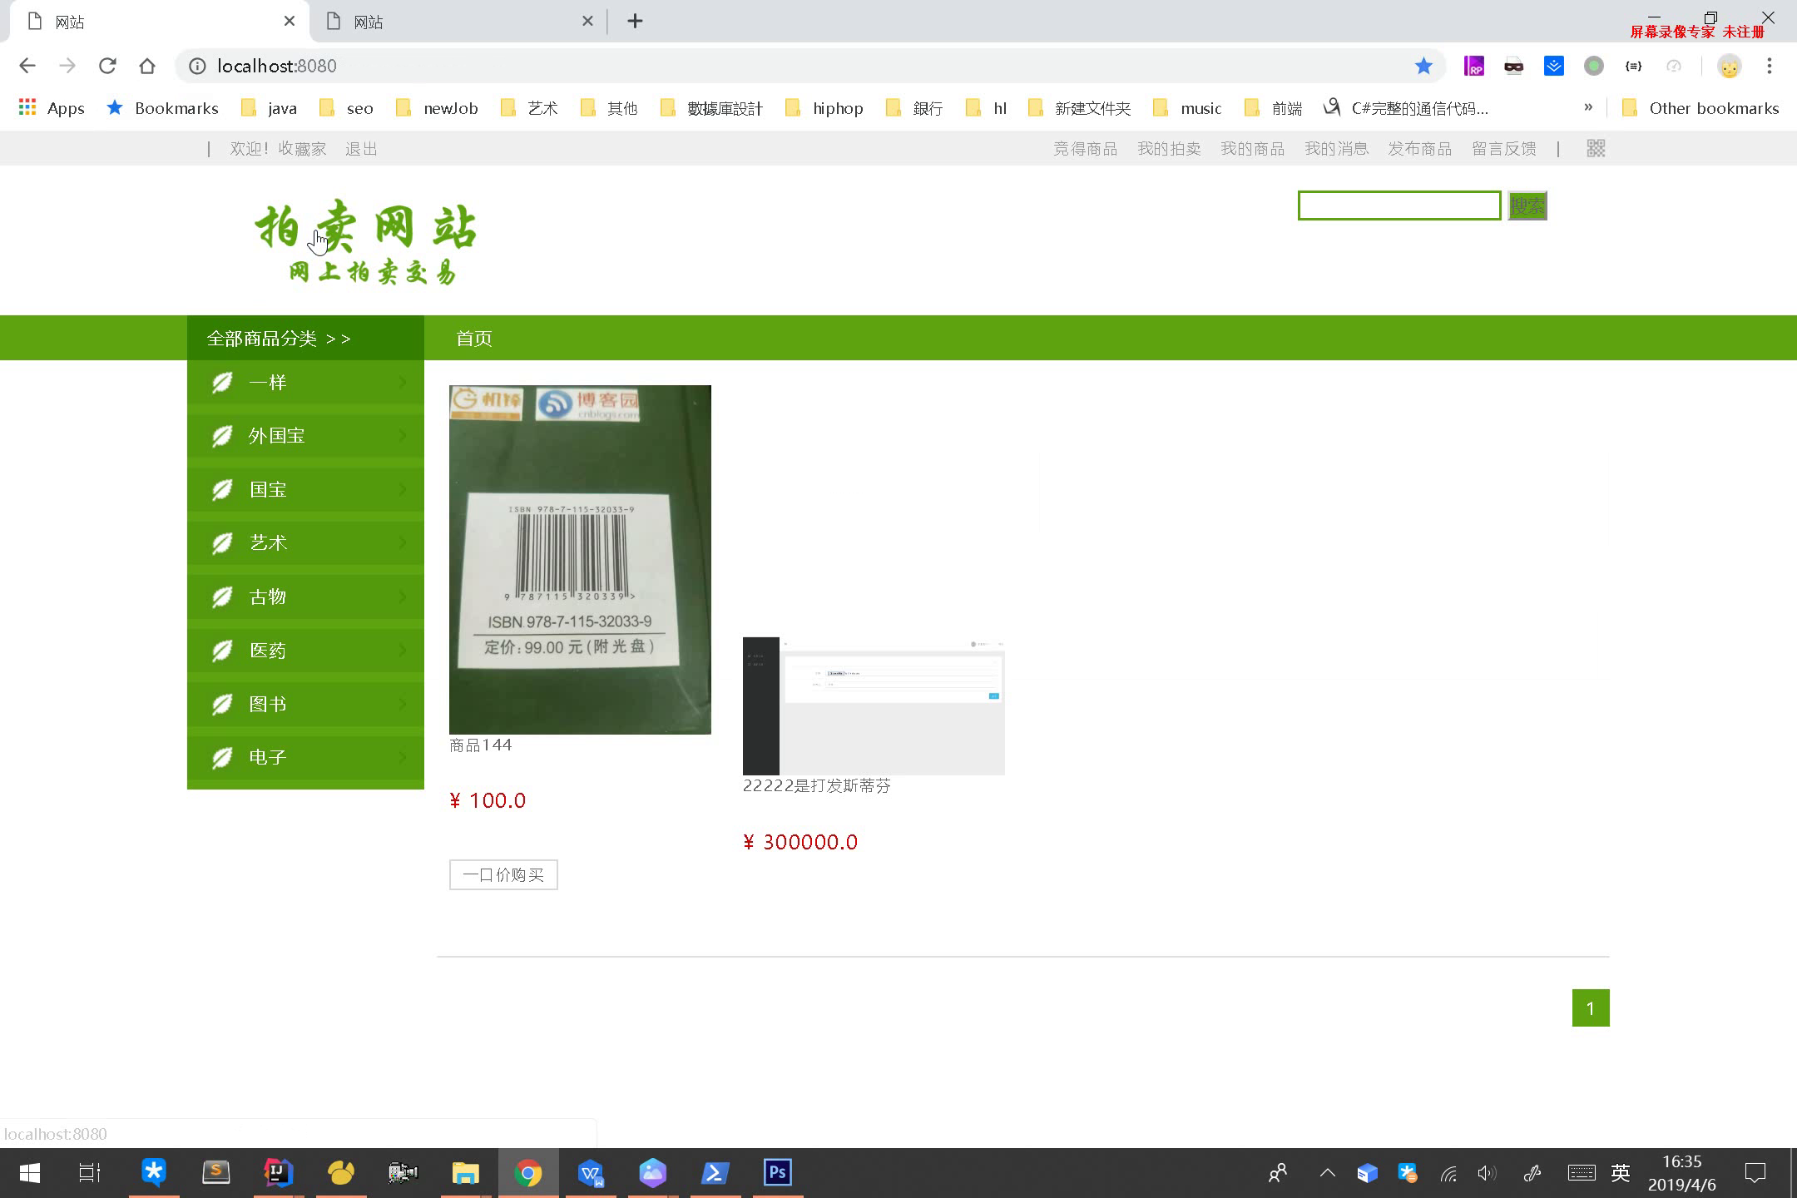Open Photoshop from the taskbar

(777, 1173)
